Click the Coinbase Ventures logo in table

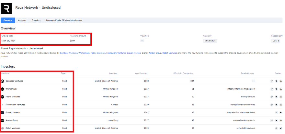[x=3, y=81]
